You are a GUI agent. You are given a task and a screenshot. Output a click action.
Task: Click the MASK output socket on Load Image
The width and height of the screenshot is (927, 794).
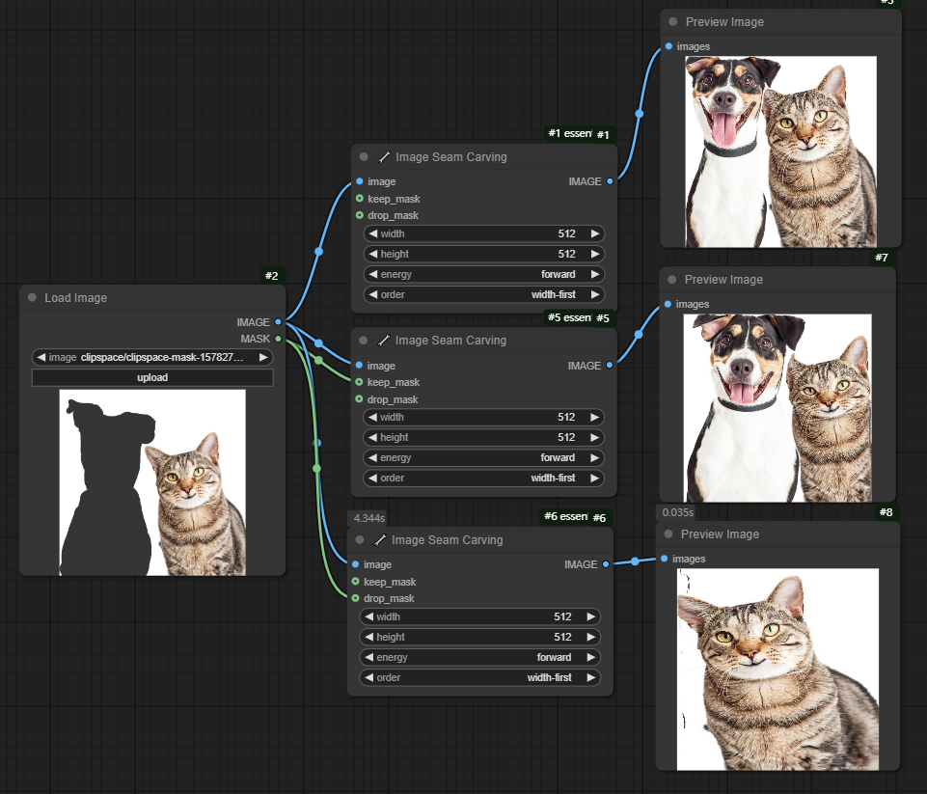tap(278, 339)
